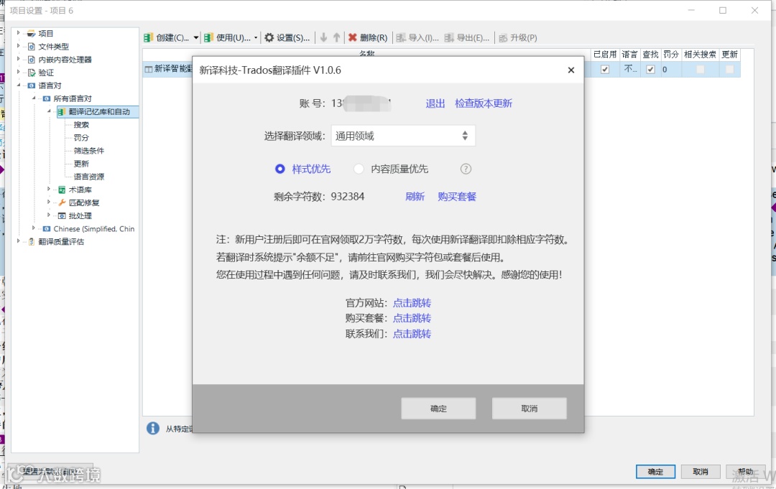Click the move up arrow icon

pos(336,37)
